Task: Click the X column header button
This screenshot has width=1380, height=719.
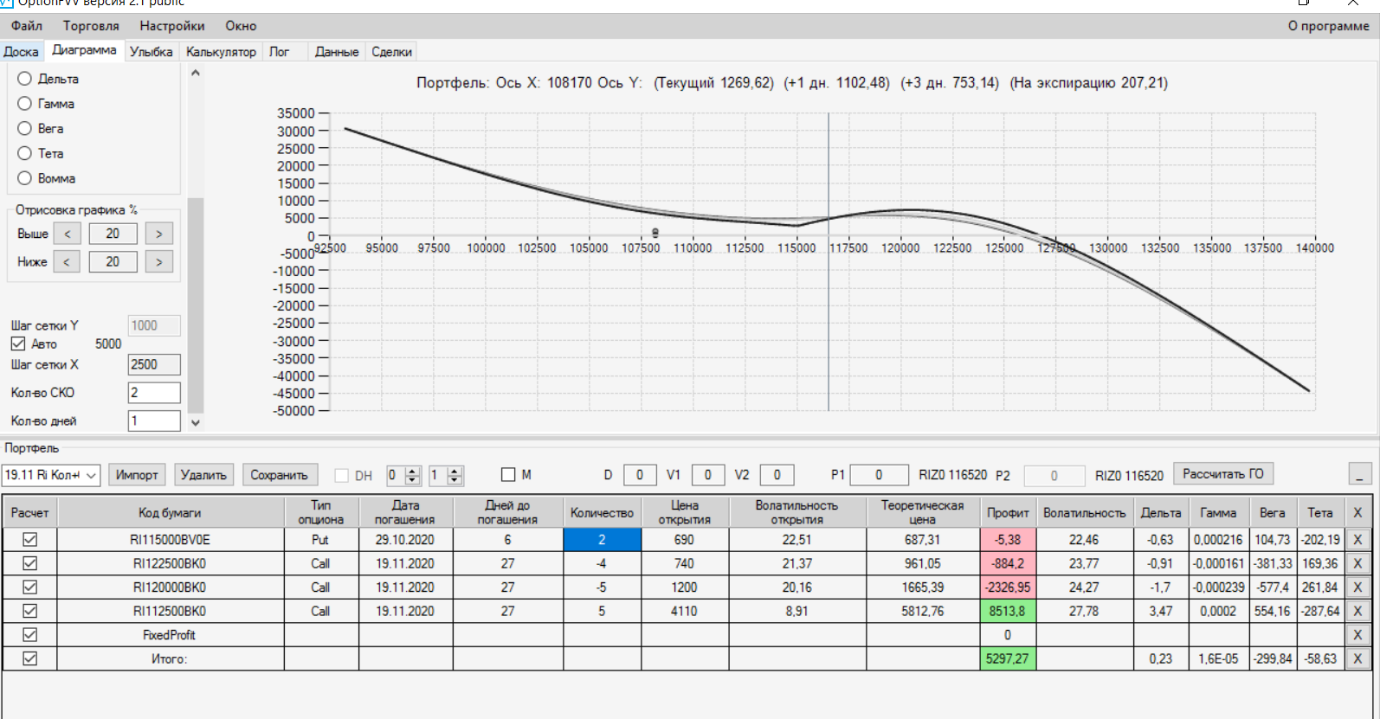Action: [1357, 513]
